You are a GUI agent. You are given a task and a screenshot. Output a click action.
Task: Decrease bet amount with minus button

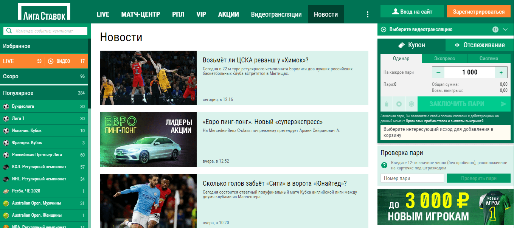[x=438, y=72]
